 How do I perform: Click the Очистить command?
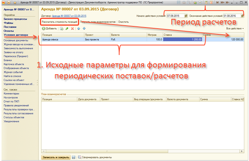click(x=123, y=22)
